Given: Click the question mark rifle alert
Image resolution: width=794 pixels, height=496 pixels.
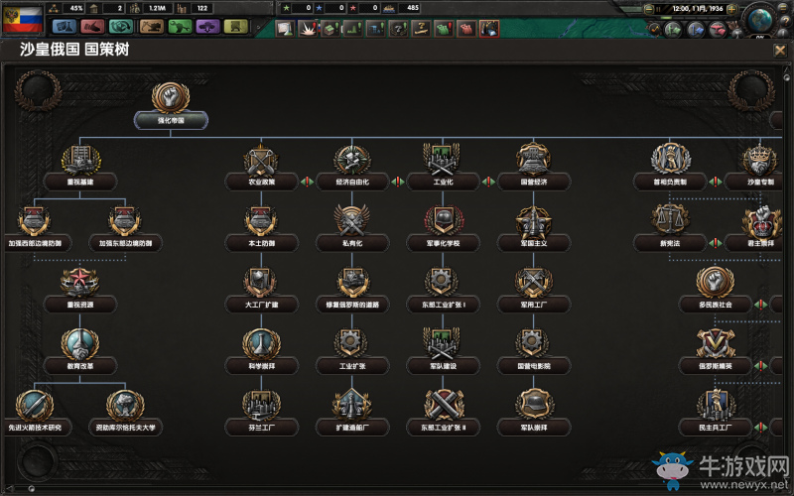Looking at the screenshot, I should pos(421,29).
